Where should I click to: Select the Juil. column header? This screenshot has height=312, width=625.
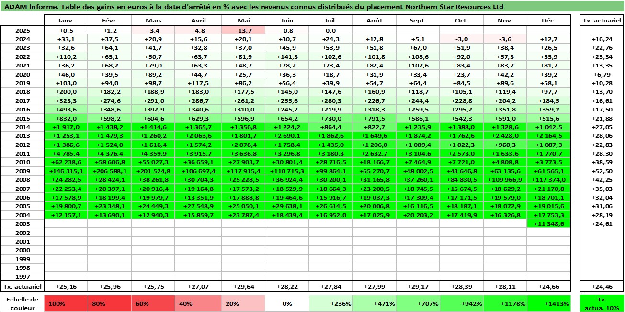click(x=330, y=21)
